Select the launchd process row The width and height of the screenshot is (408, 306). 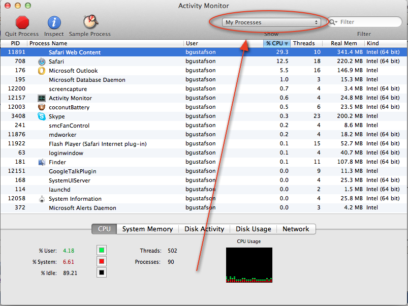coord(204,190)
